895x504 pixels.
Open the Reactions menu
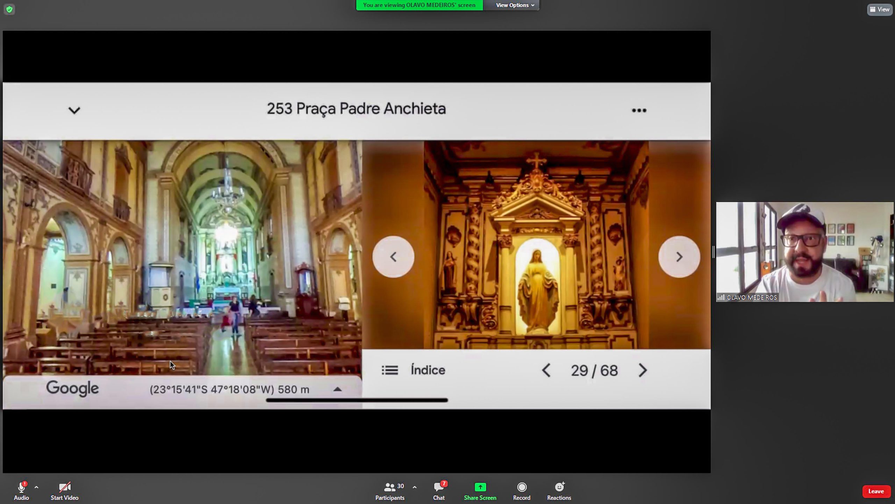click(x=559, y=487)
